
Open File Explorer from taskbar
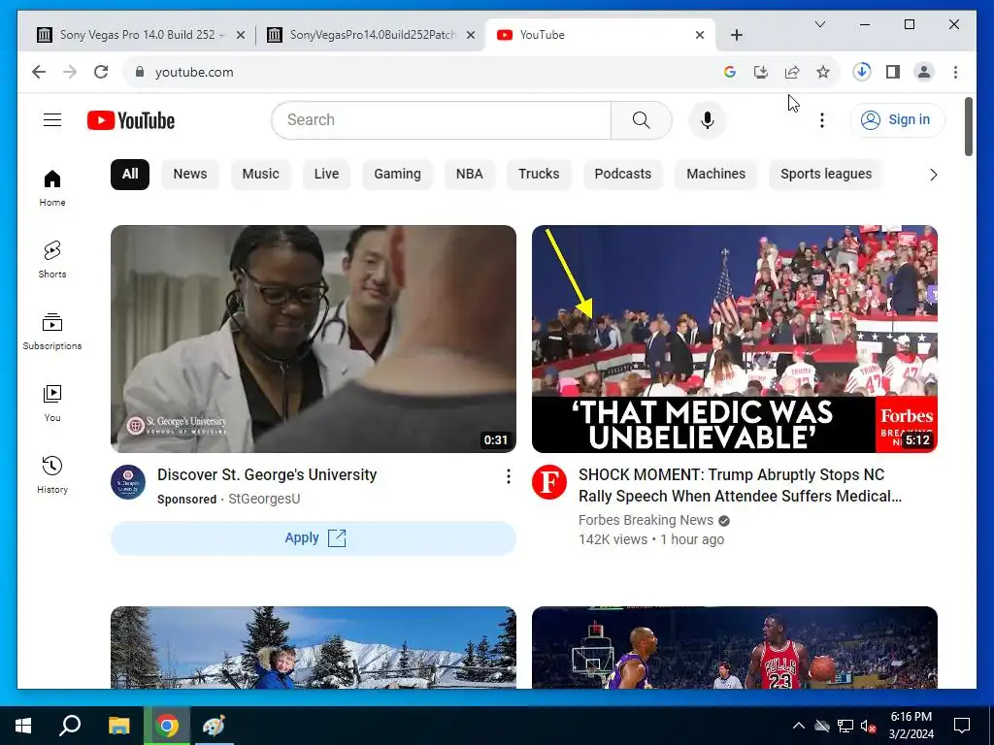tap(118, 726)
